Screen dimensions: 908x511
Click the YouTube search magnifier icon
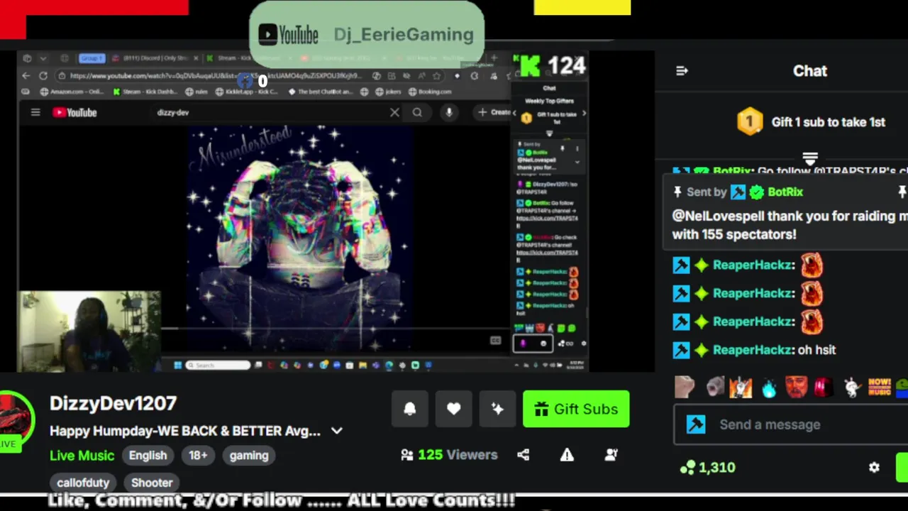417,112
